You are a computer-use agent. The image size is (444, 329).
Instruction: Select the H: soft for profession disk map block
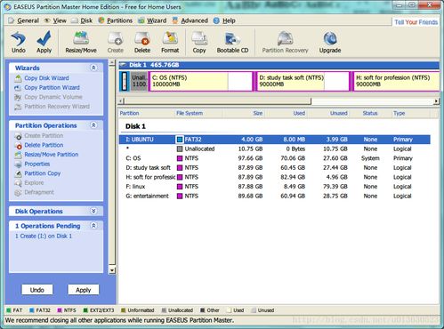pos(396,81)
